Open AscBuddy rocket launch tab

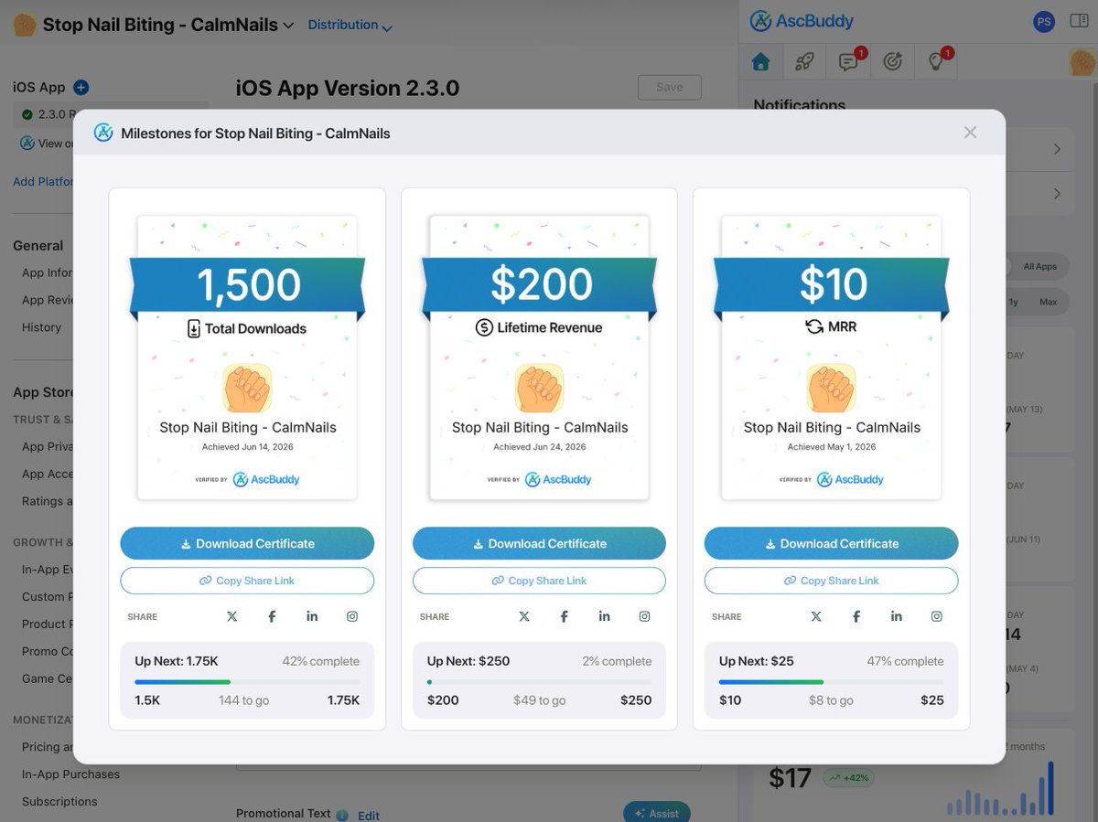pyautogui.click(x=804, y=61)
